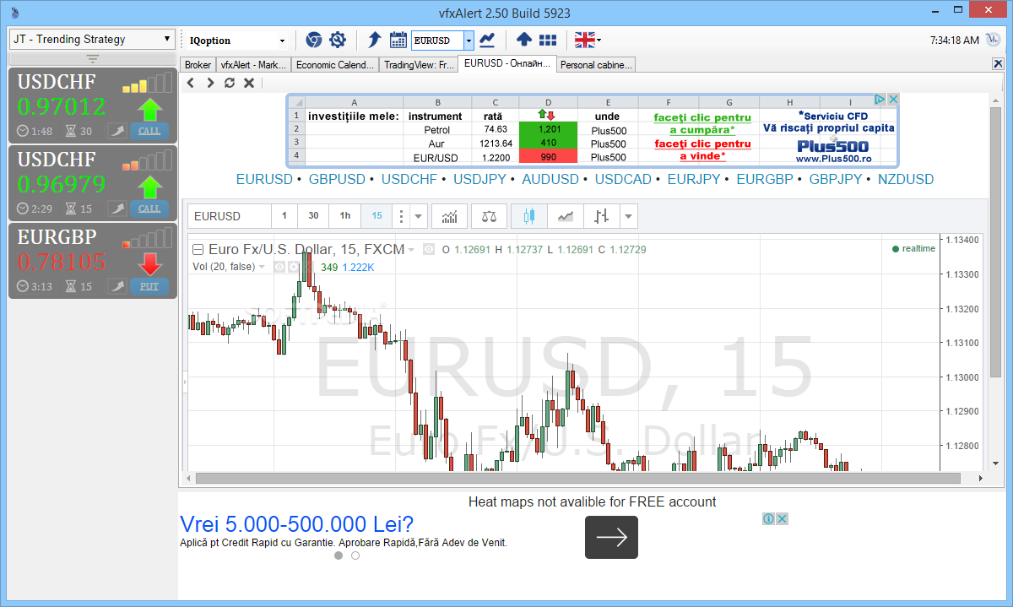Click the EURUSD symbol input in chart toolbar
This screenshot has height=607, width=1013.
click(230, 216)
